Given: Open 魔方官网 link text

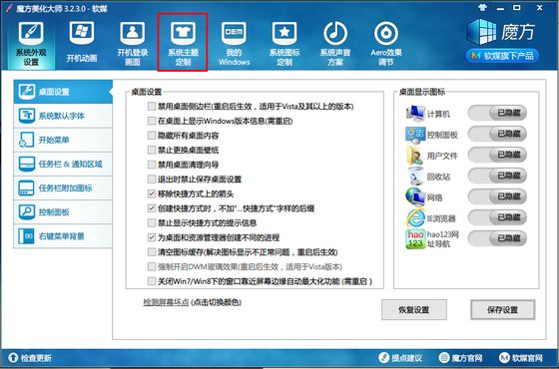Looking at the screenshot, I should click(467, 358).
